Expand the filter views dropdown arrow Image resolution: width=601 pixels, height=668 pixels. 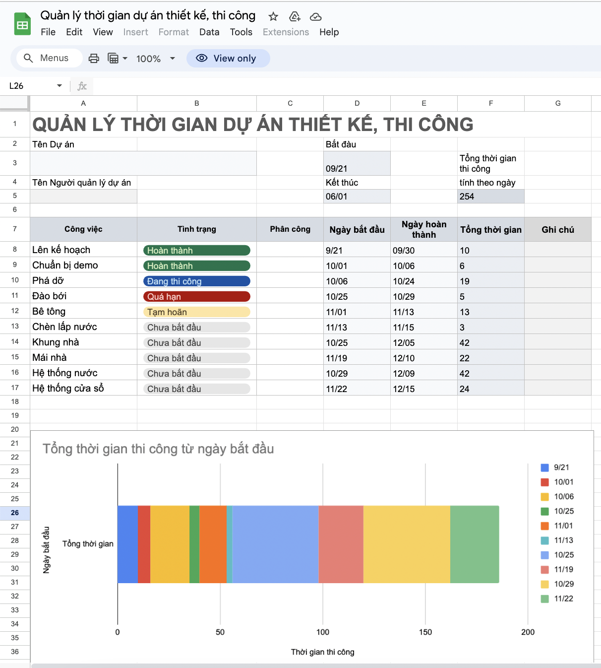pos(125,59)
